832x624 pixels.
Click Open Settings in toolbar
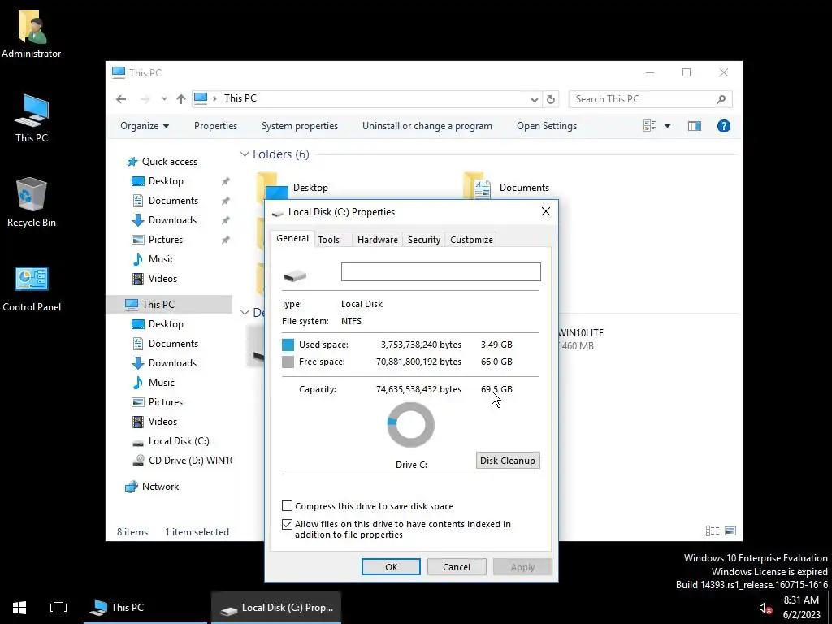click(x=547, y=126)
